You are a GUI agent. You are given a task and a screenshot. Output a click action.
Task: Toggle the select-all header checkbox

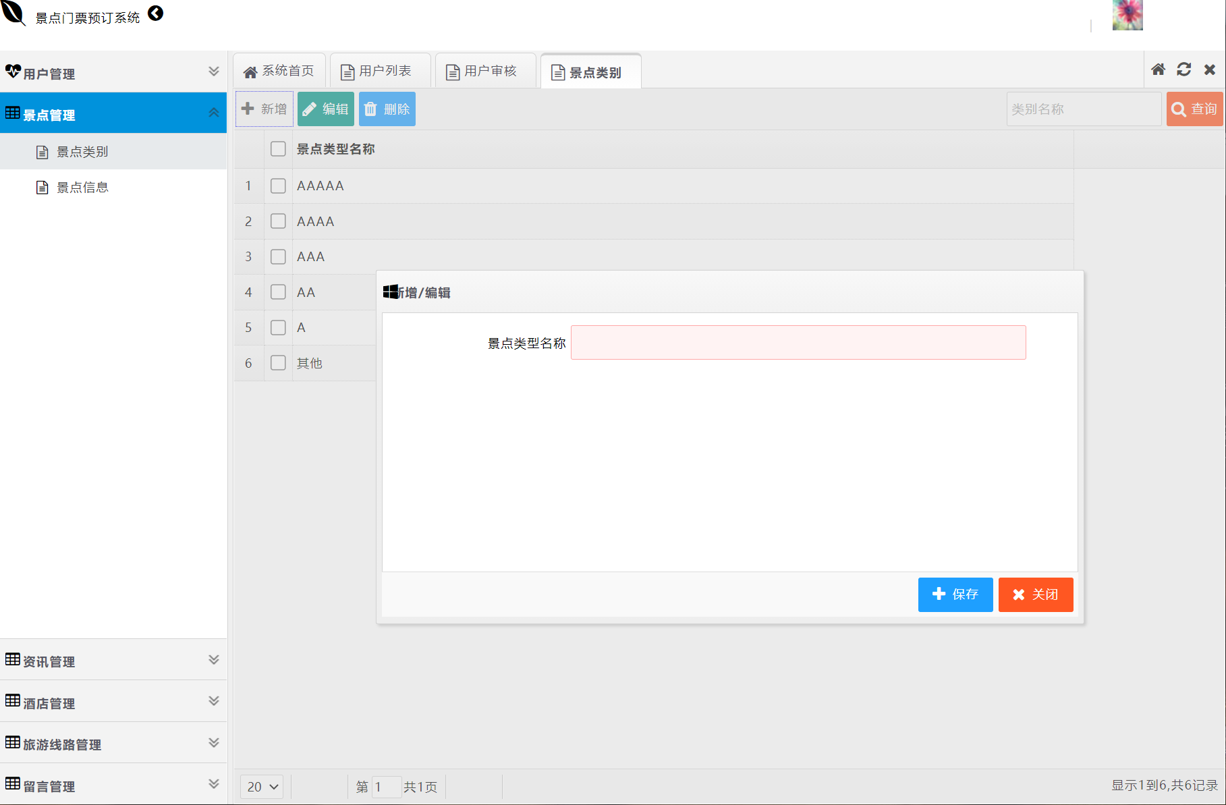pyautogui.click(x=278, y=149)
